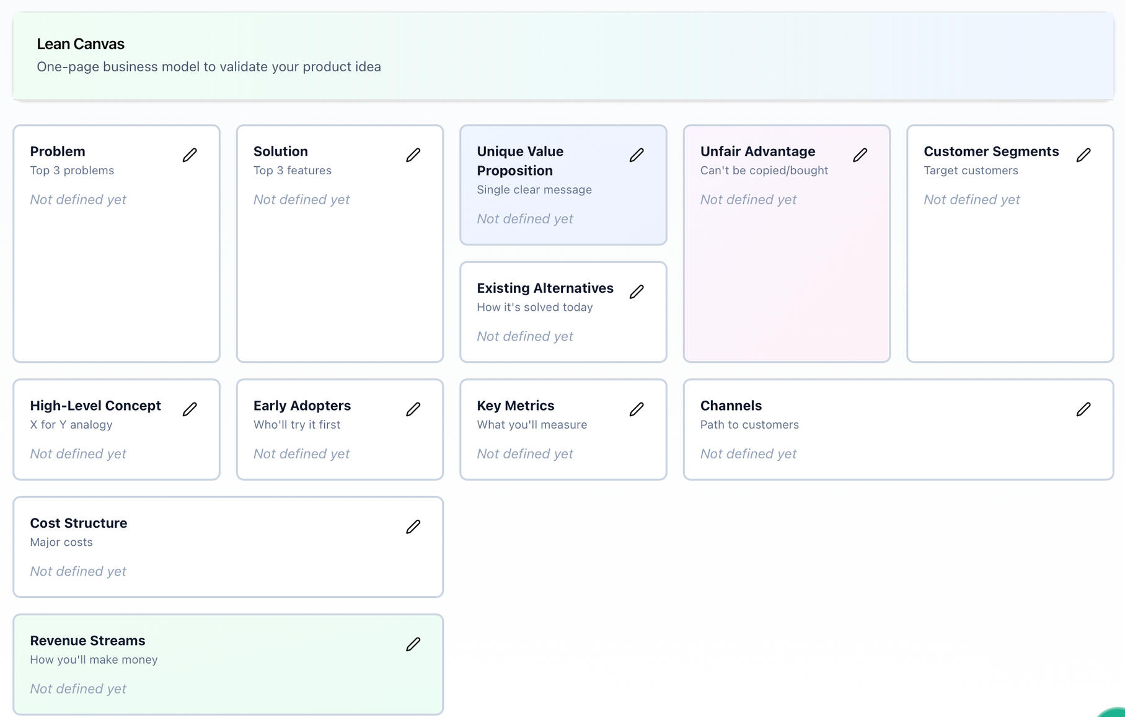The width and height of the screenshot is (1125, 717).
Task: Edit the Channels section
Action: tap(1083, 409)
